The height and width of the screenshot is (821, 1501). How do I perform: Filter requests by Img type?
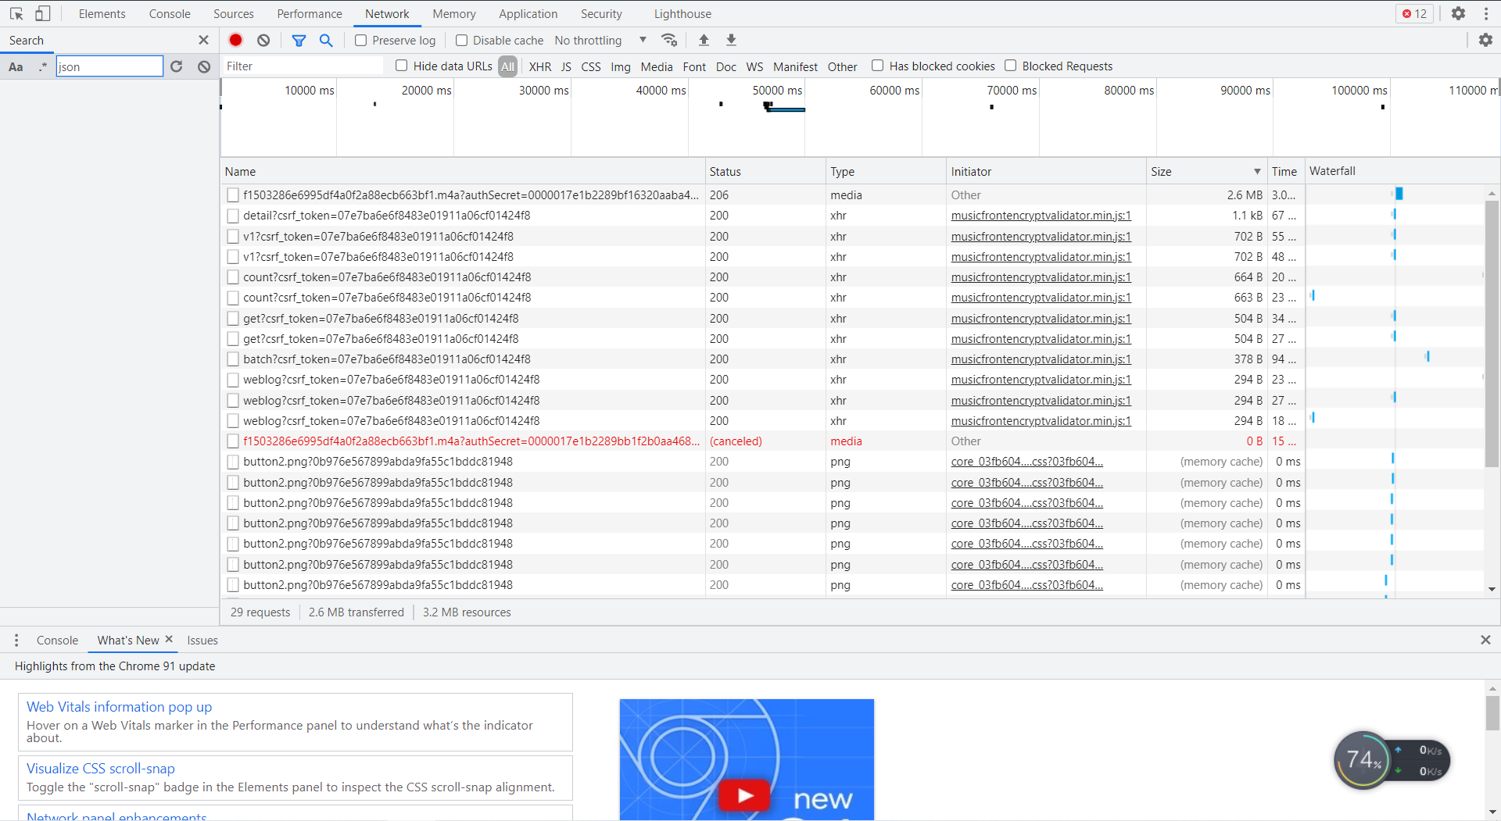click(621, 66)
